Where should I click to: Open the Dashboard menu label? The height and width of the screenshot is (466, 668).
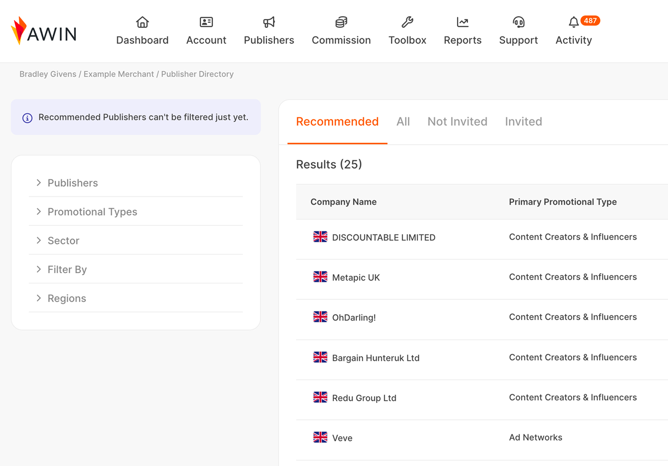click(142, 40)
